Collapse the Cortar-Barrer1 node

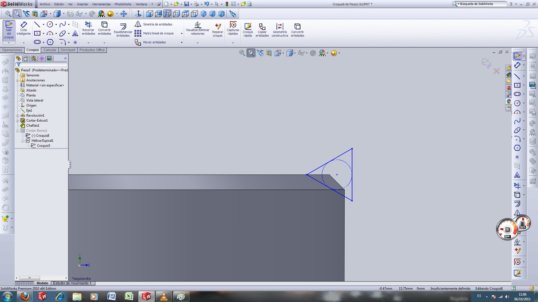point(18,130)
